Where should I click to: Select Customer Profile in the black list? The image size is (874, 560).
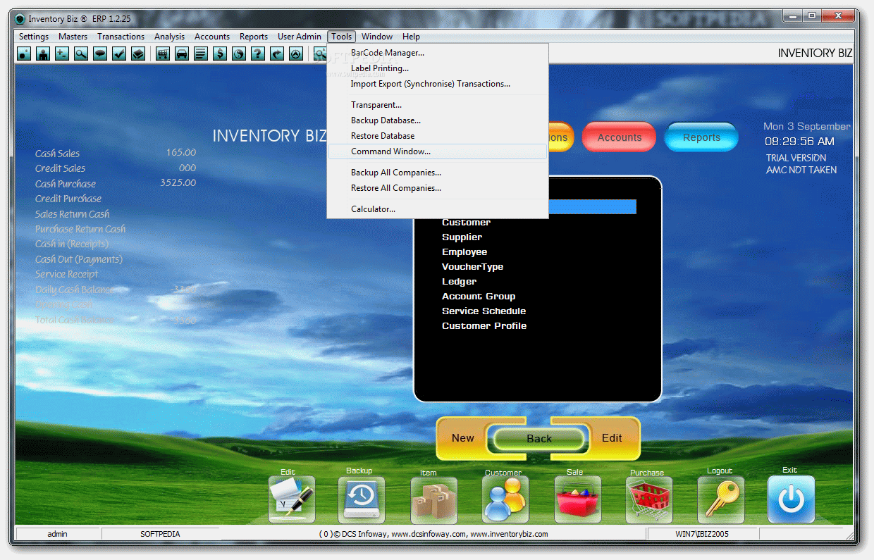(x=484, y=326)
